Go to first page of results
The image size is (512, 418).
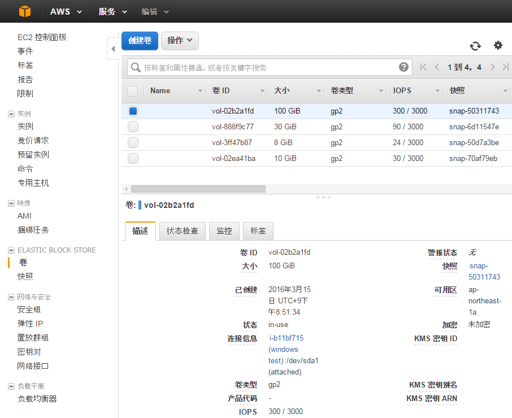(423, 67)
